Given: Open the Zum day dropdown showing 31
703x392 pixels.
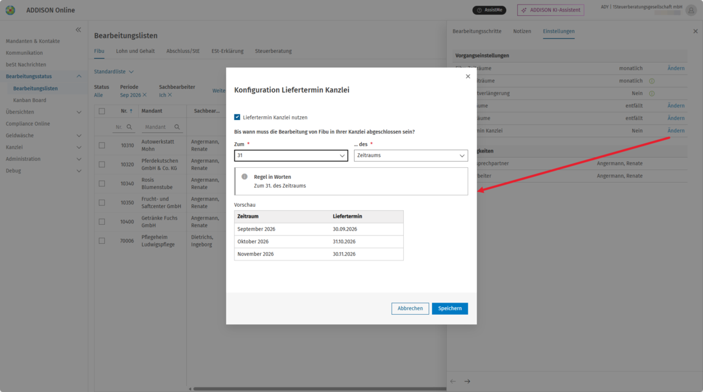Looking at the screenshot, I should [291, 155].
